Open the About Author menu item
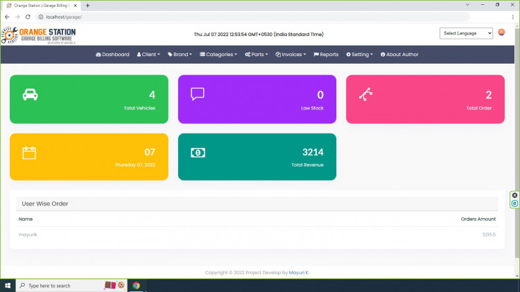 point(399,54)
